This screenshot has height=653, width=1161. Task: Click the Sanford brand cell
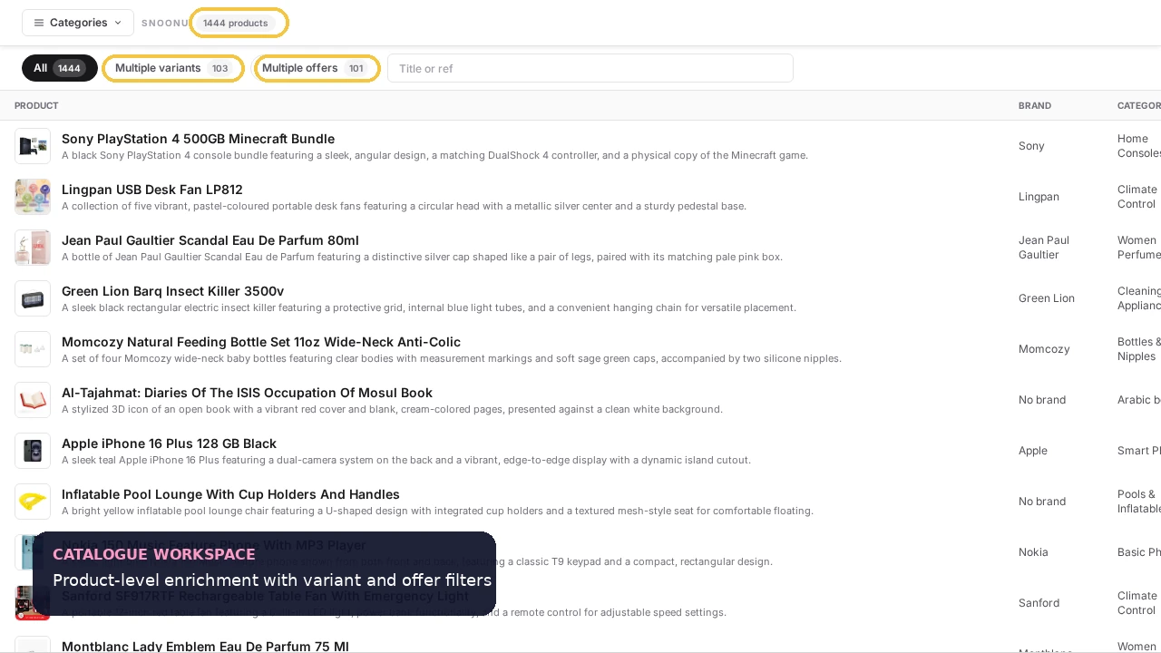coord(1039,603)
